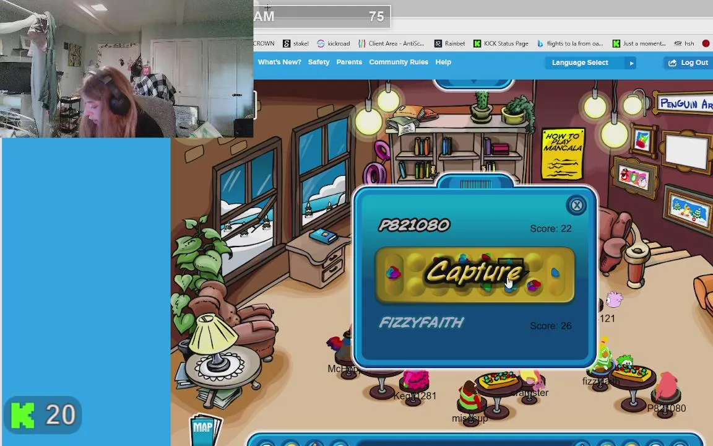The image size is (713, 446).
Task: Close the Mancala game window
Action: click(x=576, y=205)
